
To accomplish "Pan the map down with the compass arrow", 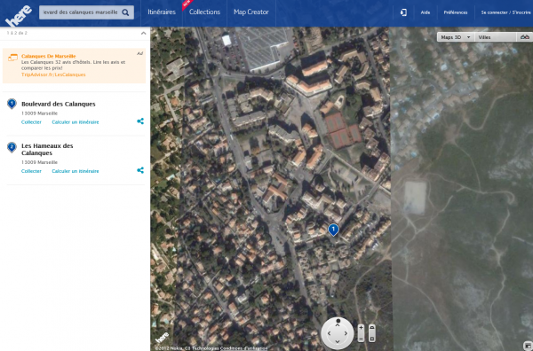I will [338, 341].
